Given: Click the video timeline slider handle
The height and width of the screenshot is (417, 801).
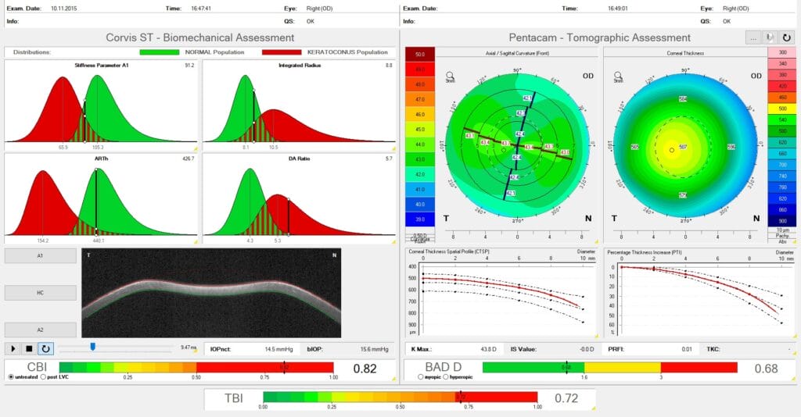Looking at the screenshot, I should click(93, 347).
